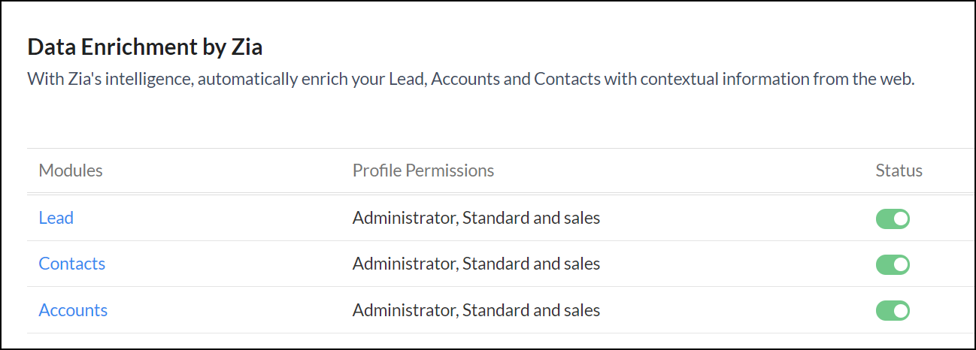Image resolution: width=976 pixels, height=350 pixels.
Task: Turn off the Contacts status toggle
Action: pos(893,264)
